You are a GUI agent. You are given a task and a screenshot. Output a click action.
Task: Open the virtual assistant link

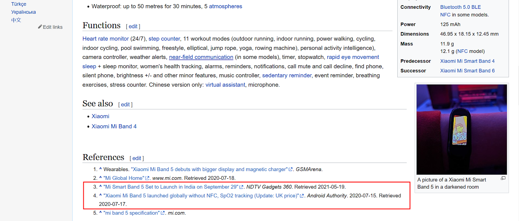tap(225, 85)
